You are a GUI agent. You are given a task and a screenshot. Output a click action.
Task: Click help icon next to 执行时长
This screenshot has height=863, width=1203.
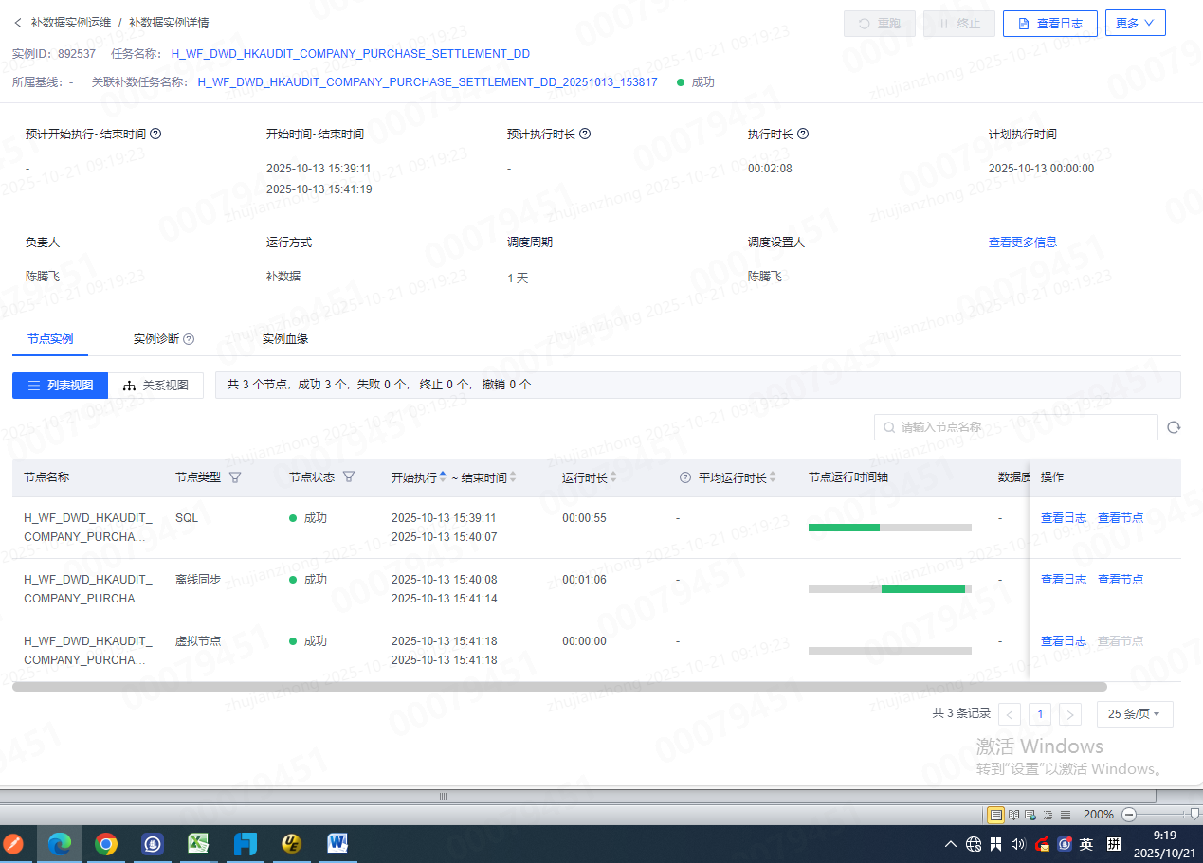(803, 135)
